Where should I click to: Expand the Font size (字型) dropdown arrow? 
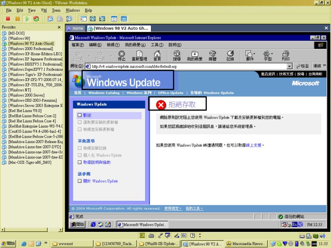click(272, 54)
